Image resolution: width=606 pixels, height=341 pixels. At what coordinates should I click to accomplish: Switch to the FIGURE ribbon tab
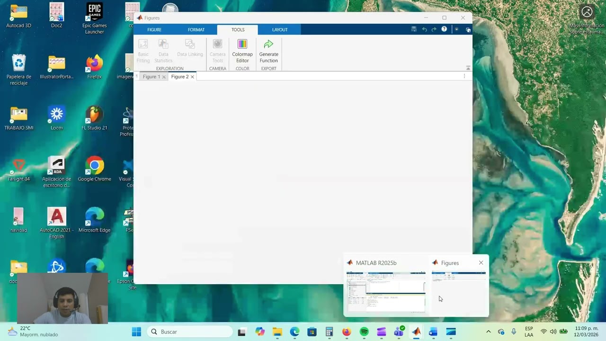154,29
